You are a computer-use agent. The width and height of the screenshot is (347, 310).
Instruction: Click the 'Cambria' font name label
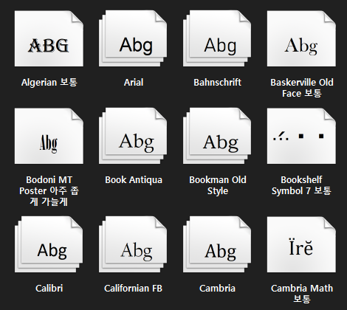(217, 289)
